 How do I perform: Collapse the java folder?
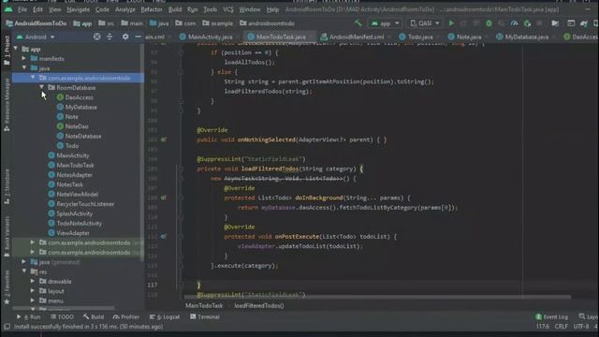coord(24,68)
